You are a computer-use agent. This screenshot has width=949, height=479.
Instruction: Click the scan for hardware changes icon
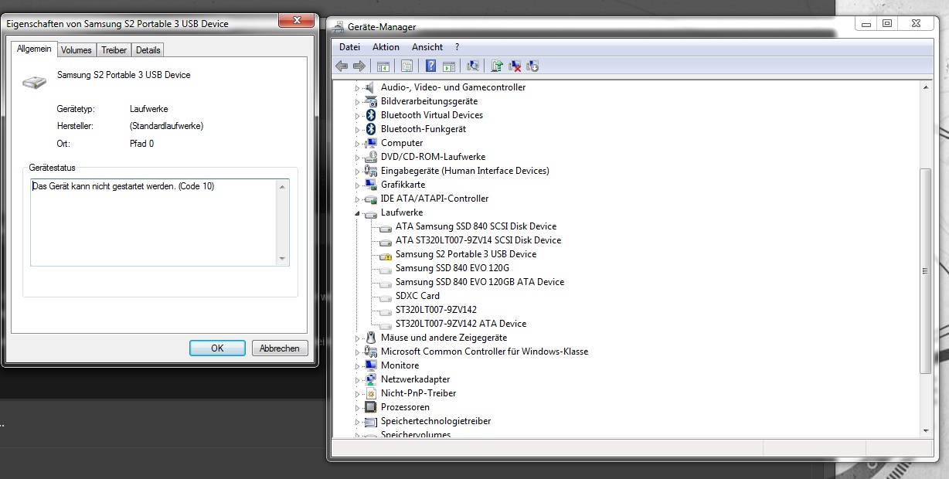click(473, 66)
